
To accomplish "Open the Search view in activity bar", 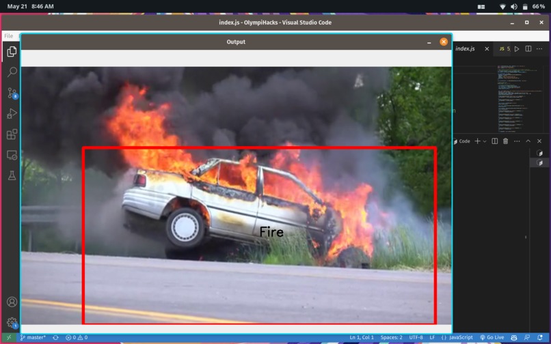I will pos(12,72).
